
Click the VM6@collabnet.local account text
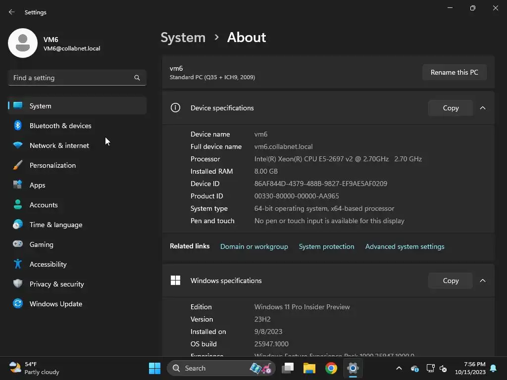pos(72,48)
